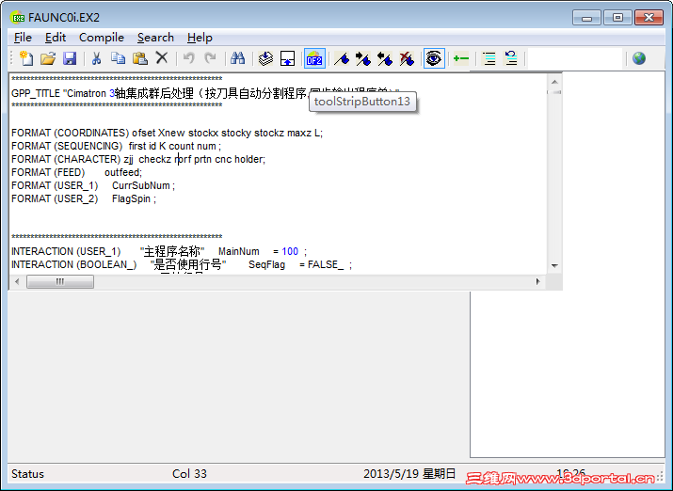Open the Compile menu

(x=102, y=38)
